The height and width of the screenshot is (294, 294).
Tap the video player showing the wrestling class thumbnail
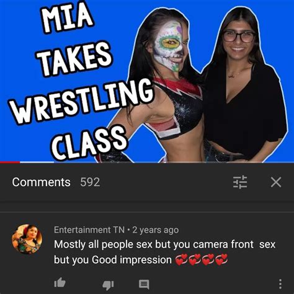pos(147,81)
